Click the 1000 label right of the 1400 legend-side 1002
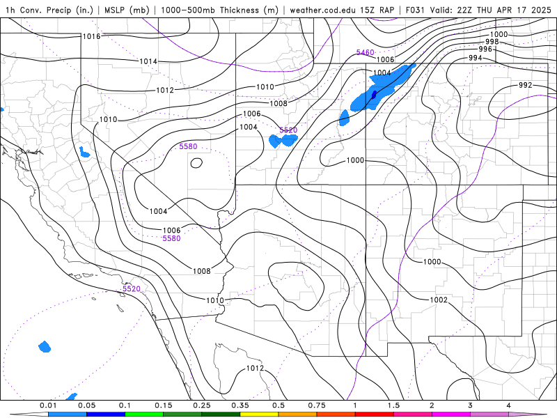Image resolution: width=557 pixels, height=418 pixels. pos(432,262)
